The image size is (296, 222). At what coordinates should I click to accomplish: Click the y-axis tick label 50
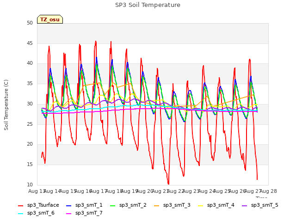(x=30, y=23)
